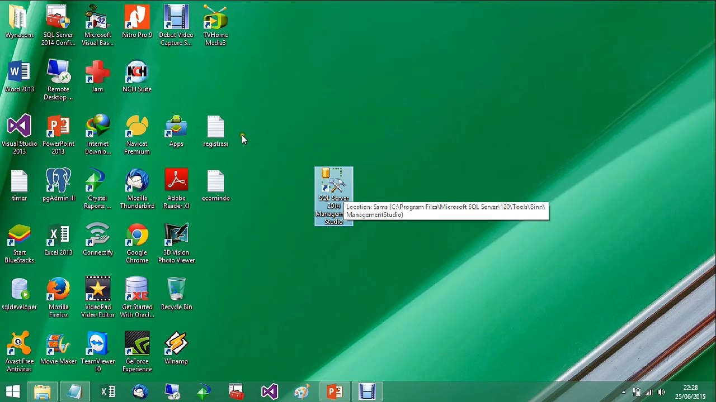Open the Windows Start button
This screenshot has width=716, height=402.
13,391
